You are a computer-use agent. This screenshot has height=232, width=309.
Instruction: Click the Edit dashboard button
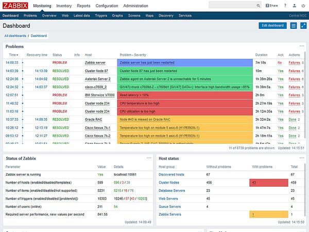coord(272,26)
